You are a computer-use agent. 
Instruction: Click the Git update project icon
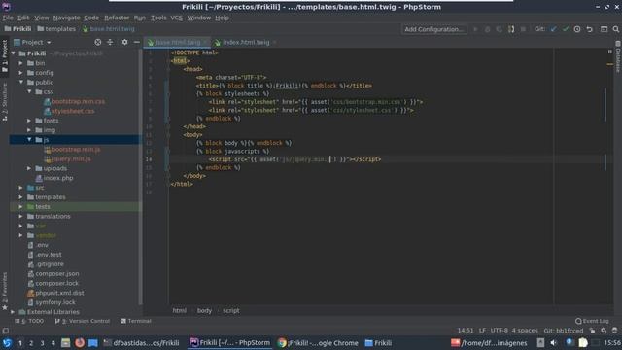tap(553, 29)
